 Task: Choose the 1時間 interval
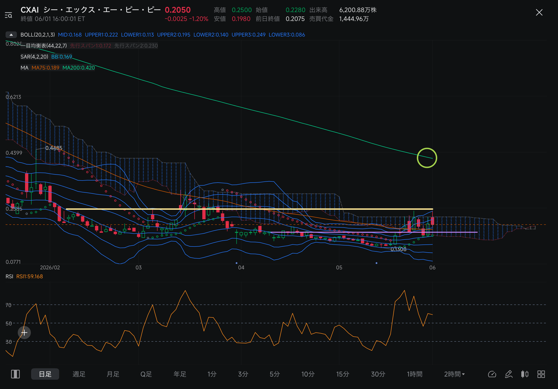click(x=415, y=374)
